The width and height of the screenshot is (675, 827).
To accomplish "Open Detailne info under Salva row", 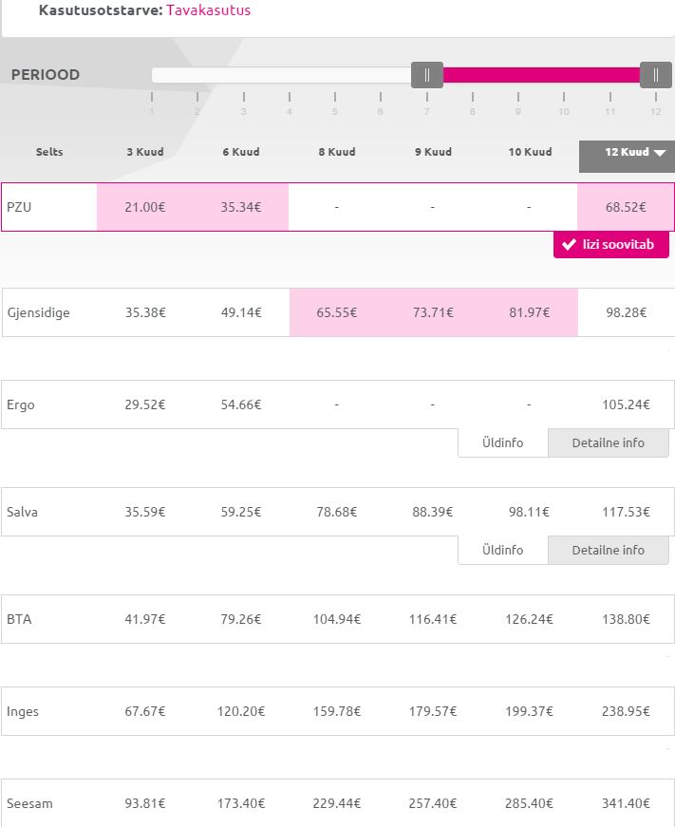I will click(x=609, y=550).
